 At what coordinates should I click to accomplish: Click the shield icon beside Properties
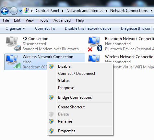point(51,131)
